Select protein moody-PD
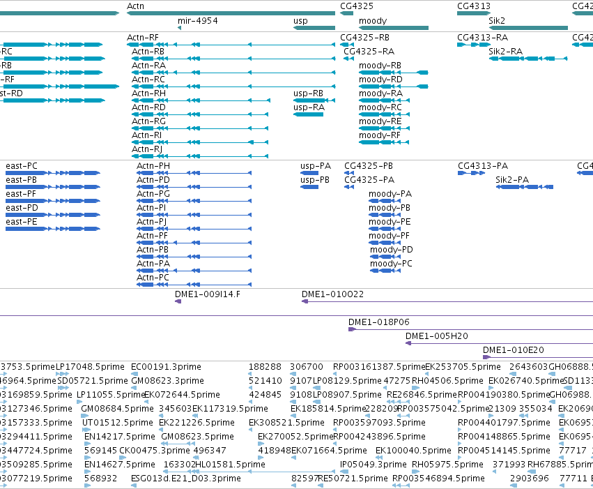Screen dimensions: 593x489 392,250
